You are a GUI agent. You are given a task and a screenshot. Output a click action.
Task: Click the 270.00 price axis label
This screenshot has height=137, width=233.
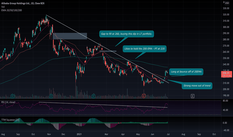(x=226, y=46)
